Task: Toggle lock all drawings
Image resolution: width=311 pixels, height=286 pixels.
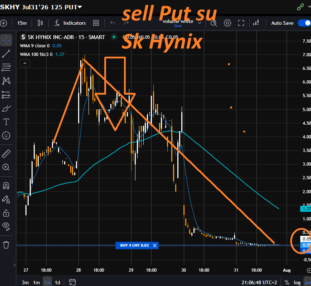Action: 6,213
